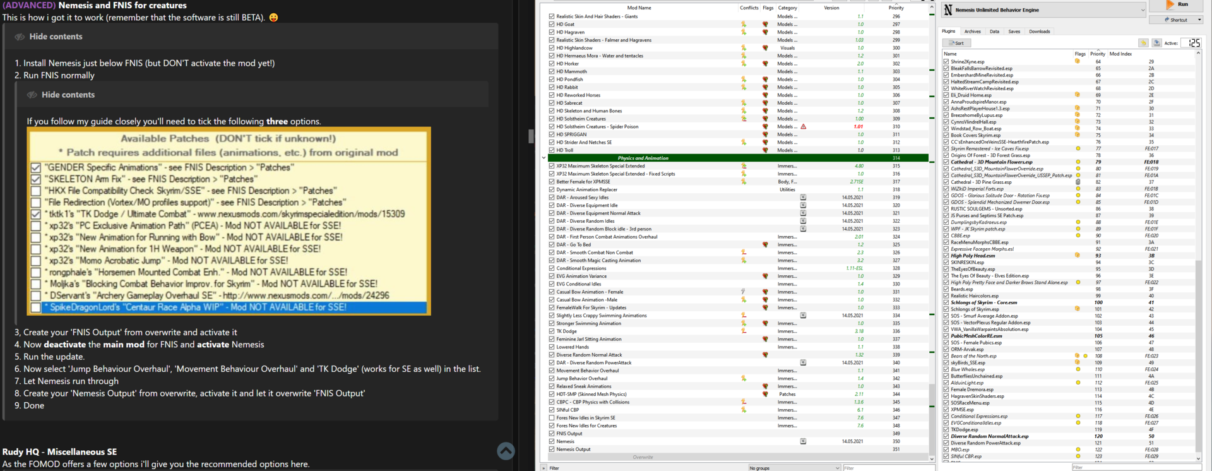Click the conflict icon on SINful CBP mod row
The width and height of the screenshot is (1212, 471).
pyautogui.click(x=744, y=410)
